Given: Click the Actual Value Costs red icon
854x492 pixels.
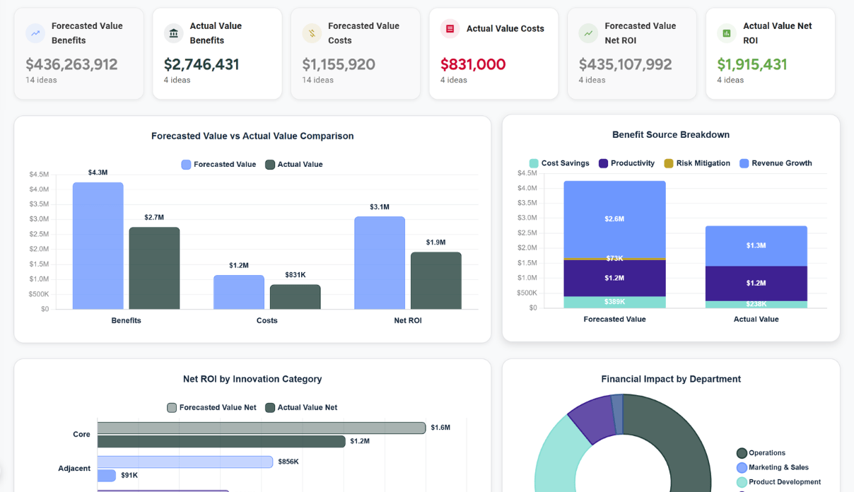Looking at the screenshot, I should [450, 29].
